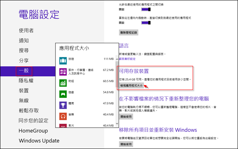238x149 pixels.
Task: Open the 輕鬆存取 settings category
Action: [x=29, y=110]
